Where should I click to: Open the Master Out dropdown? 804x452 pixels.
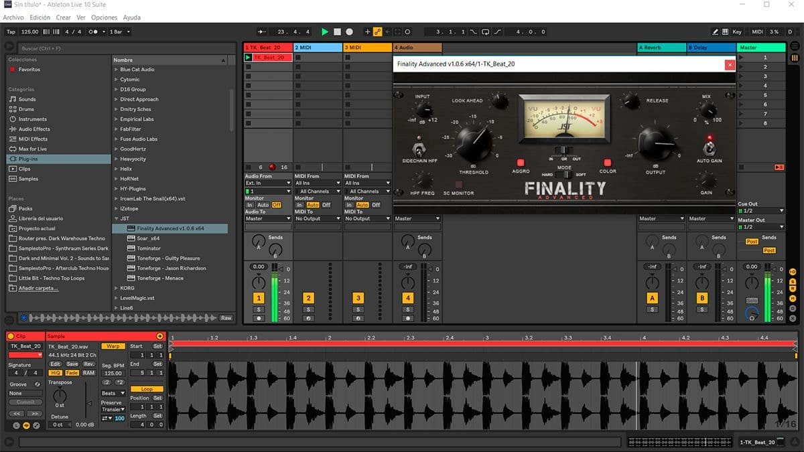(x=760, y=227)
